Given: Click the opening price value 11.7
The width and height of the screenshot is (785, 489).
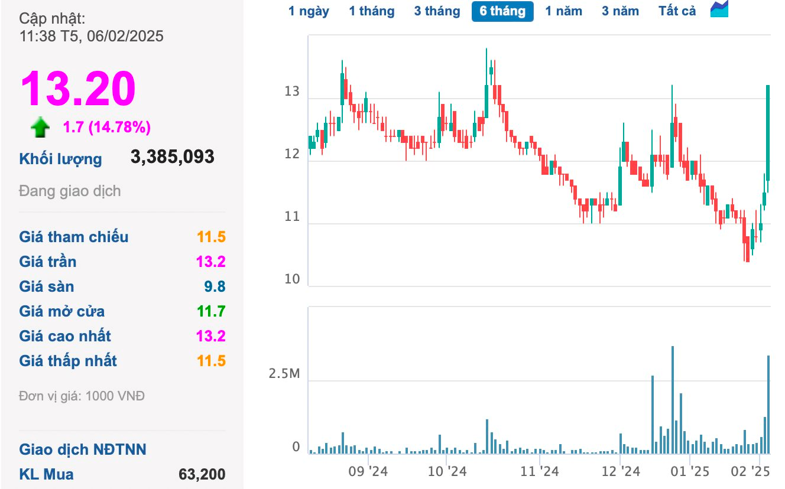Looking at the screenshot, I should pos(212,312).
